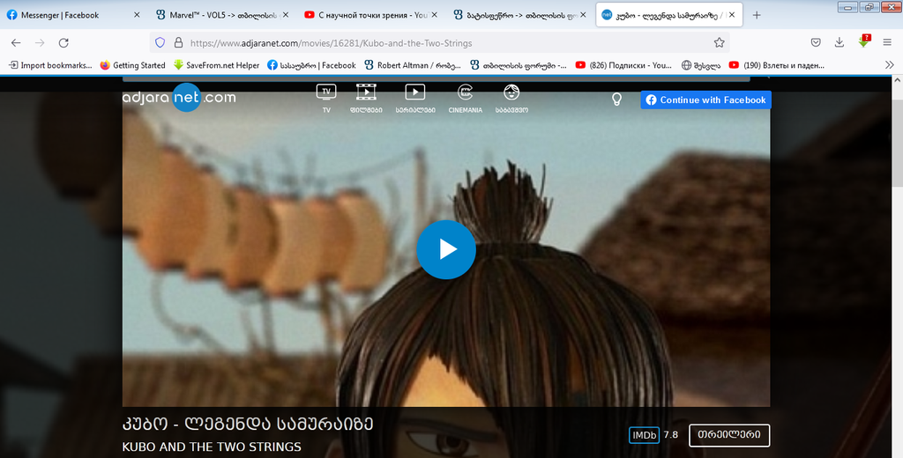Open a new browser tab
The width and height of the screenshot is (903, 458).
[x=756, y=15]
